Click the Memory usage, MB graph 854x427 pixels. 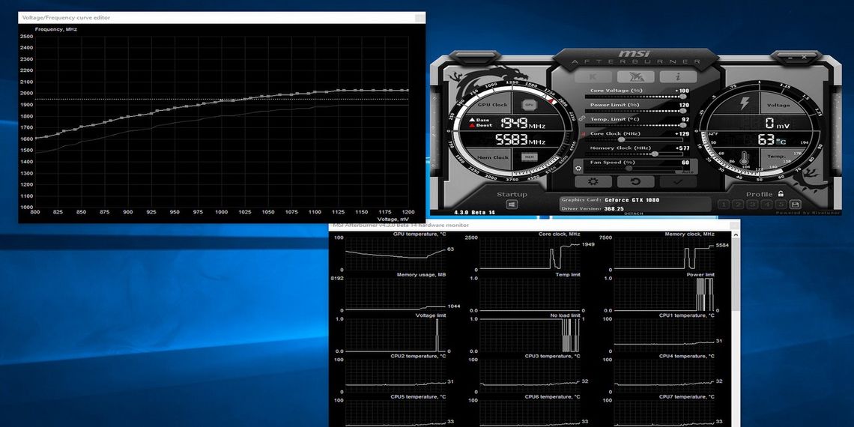point(395,294)
